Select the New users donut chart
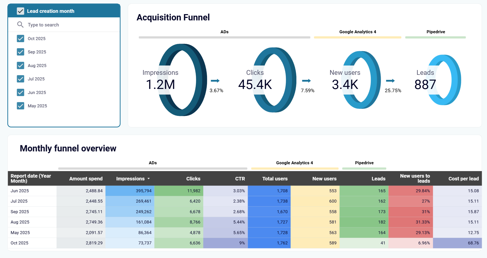 [x=361, y=80]
